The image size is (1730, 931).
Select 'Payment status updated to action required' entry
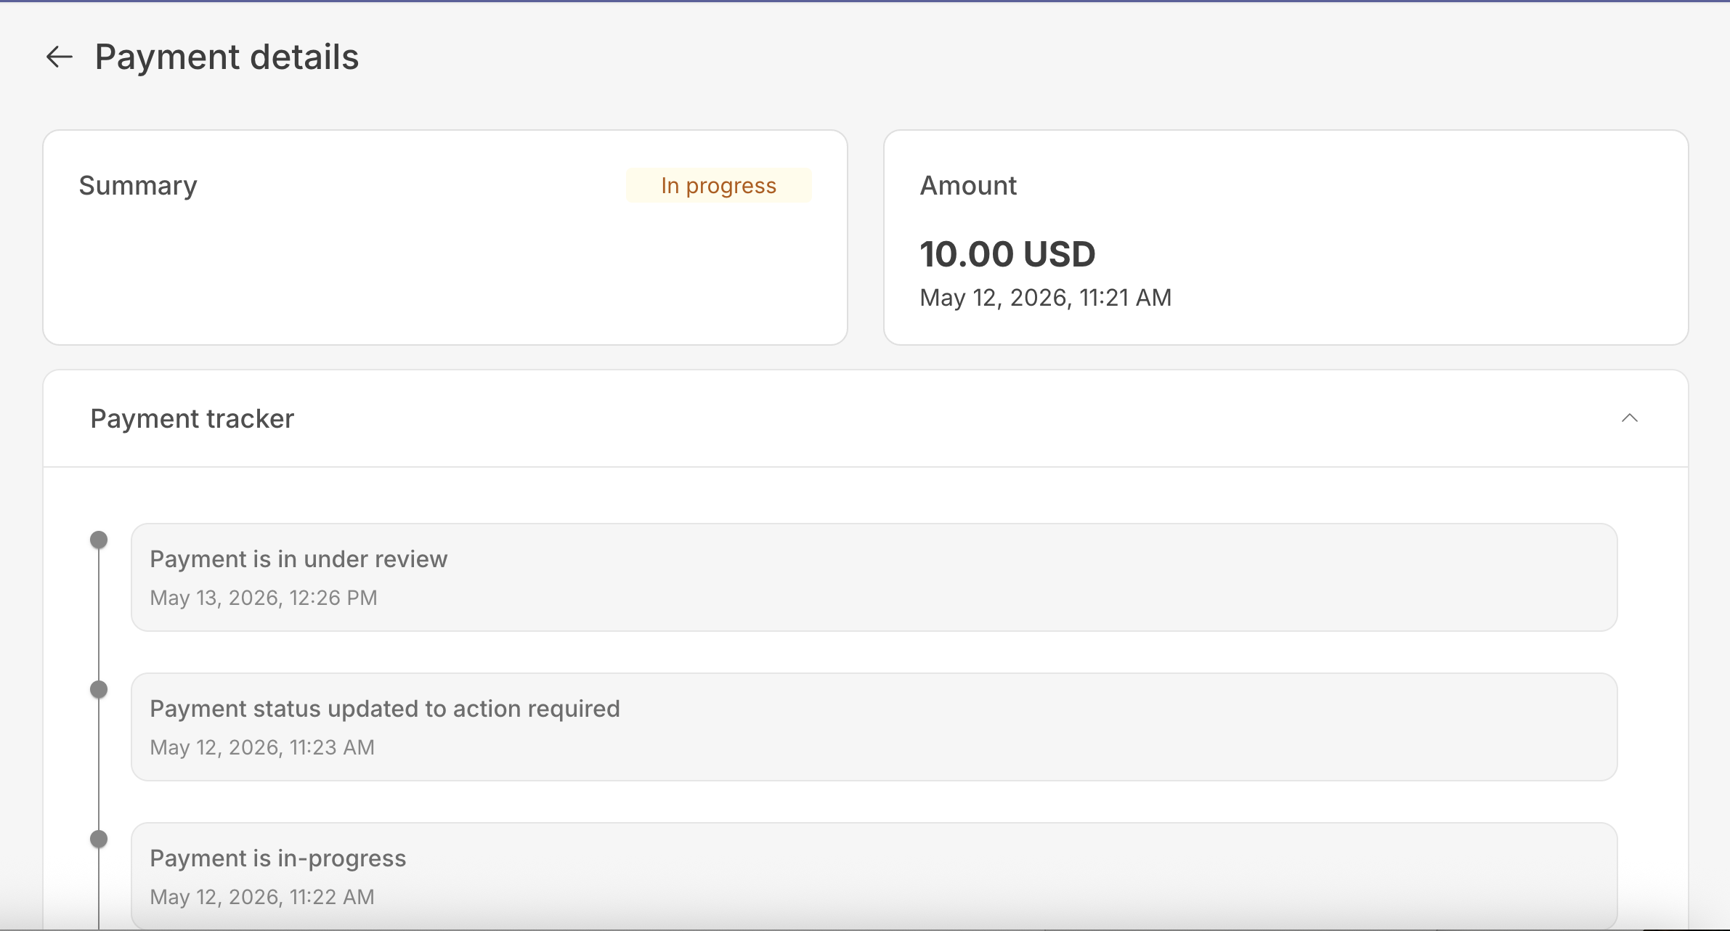[874, 727]
